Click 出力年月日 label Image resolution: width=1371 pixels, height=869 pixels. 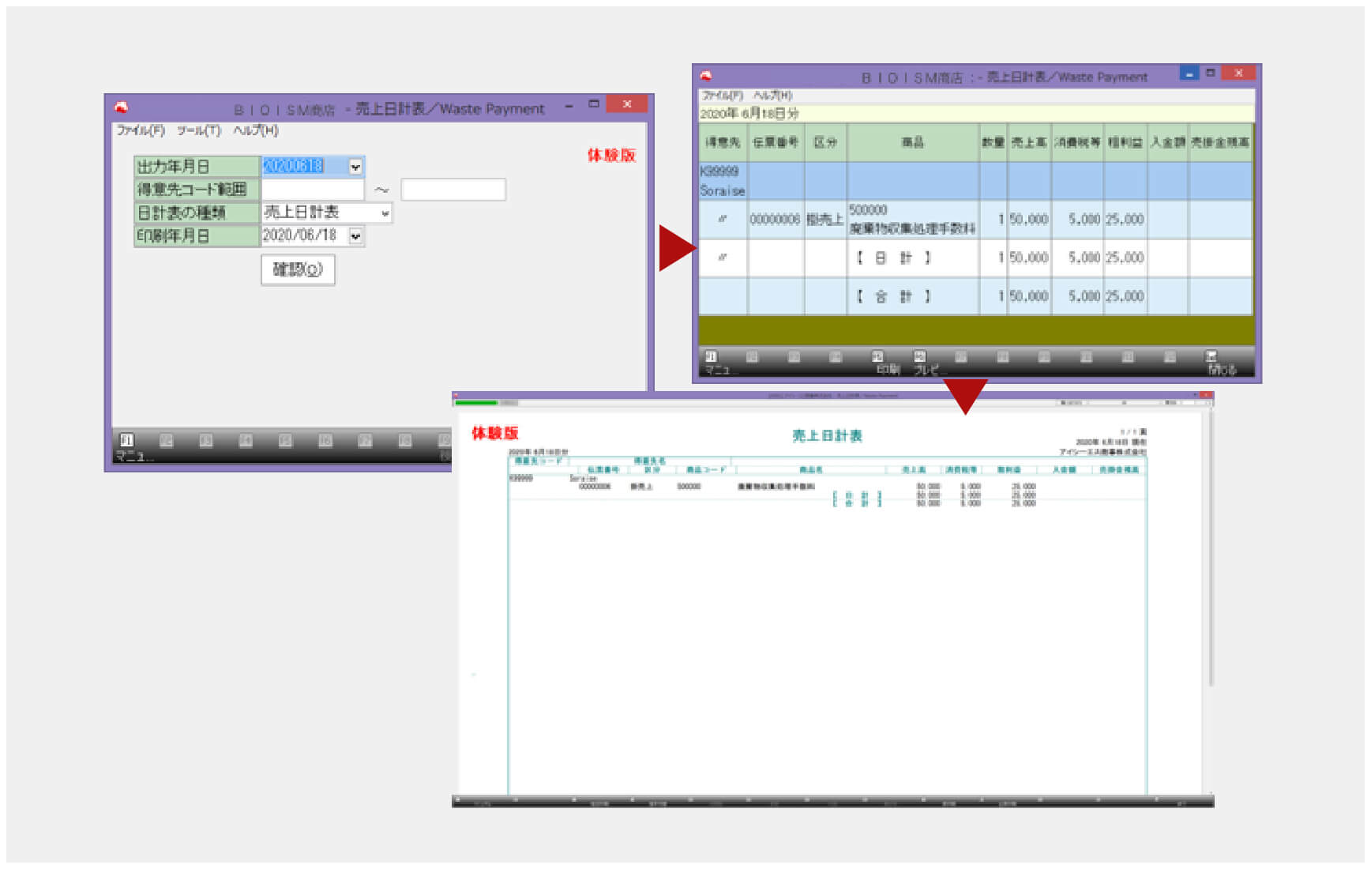(x=197, y=167)
